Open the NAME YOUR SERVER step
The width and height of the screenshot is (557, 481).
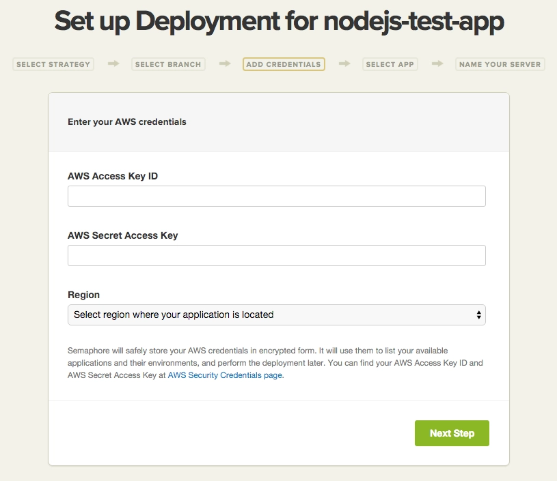click(500, 64)
